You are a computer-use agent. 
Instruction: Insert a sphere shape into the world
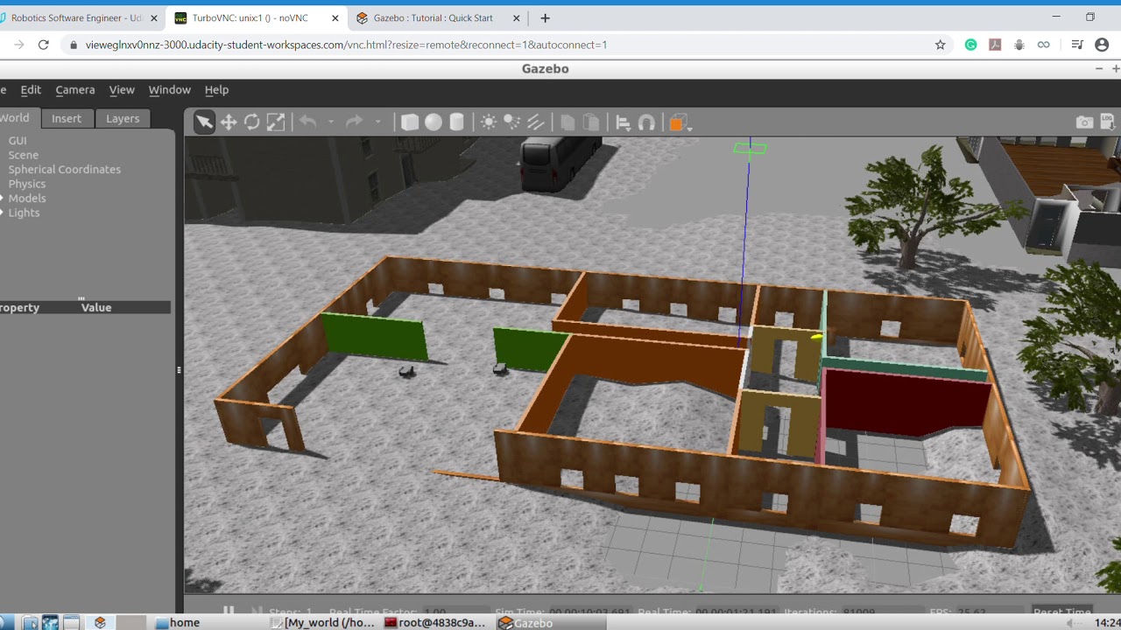pyautogui.click(x=434, y=122)
